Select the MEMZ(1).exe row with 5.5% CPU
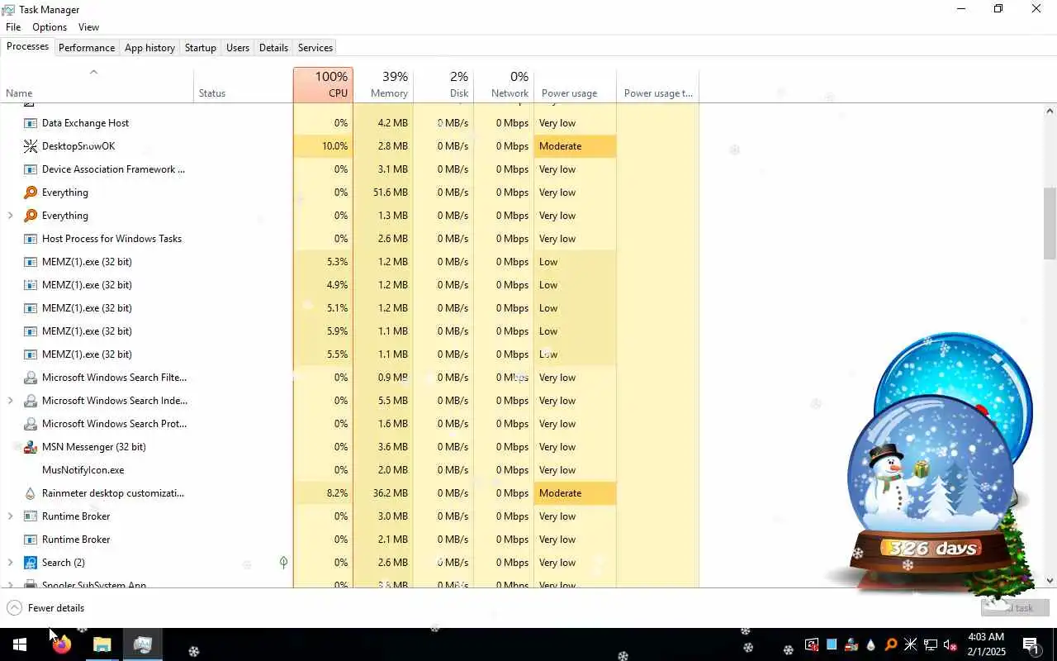This screenshot has width=1057, height=661. point(349,354)
